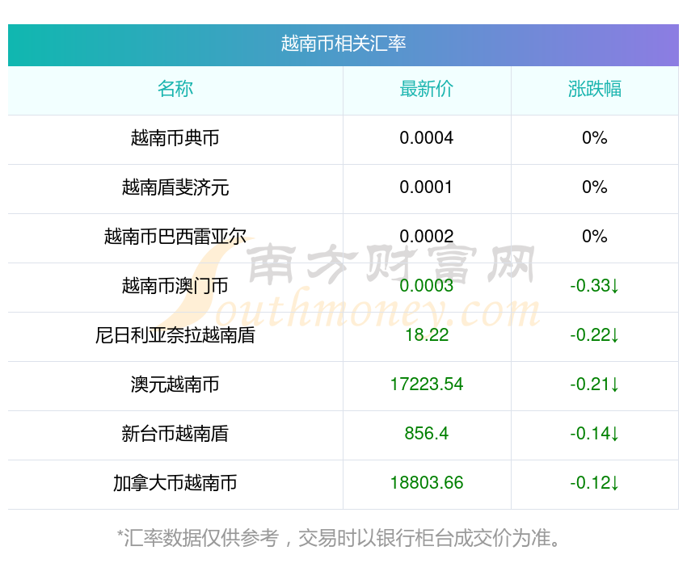Select the 856.4 price cell
This screenshot has width=687, height=563.
[x=427, y=434]
